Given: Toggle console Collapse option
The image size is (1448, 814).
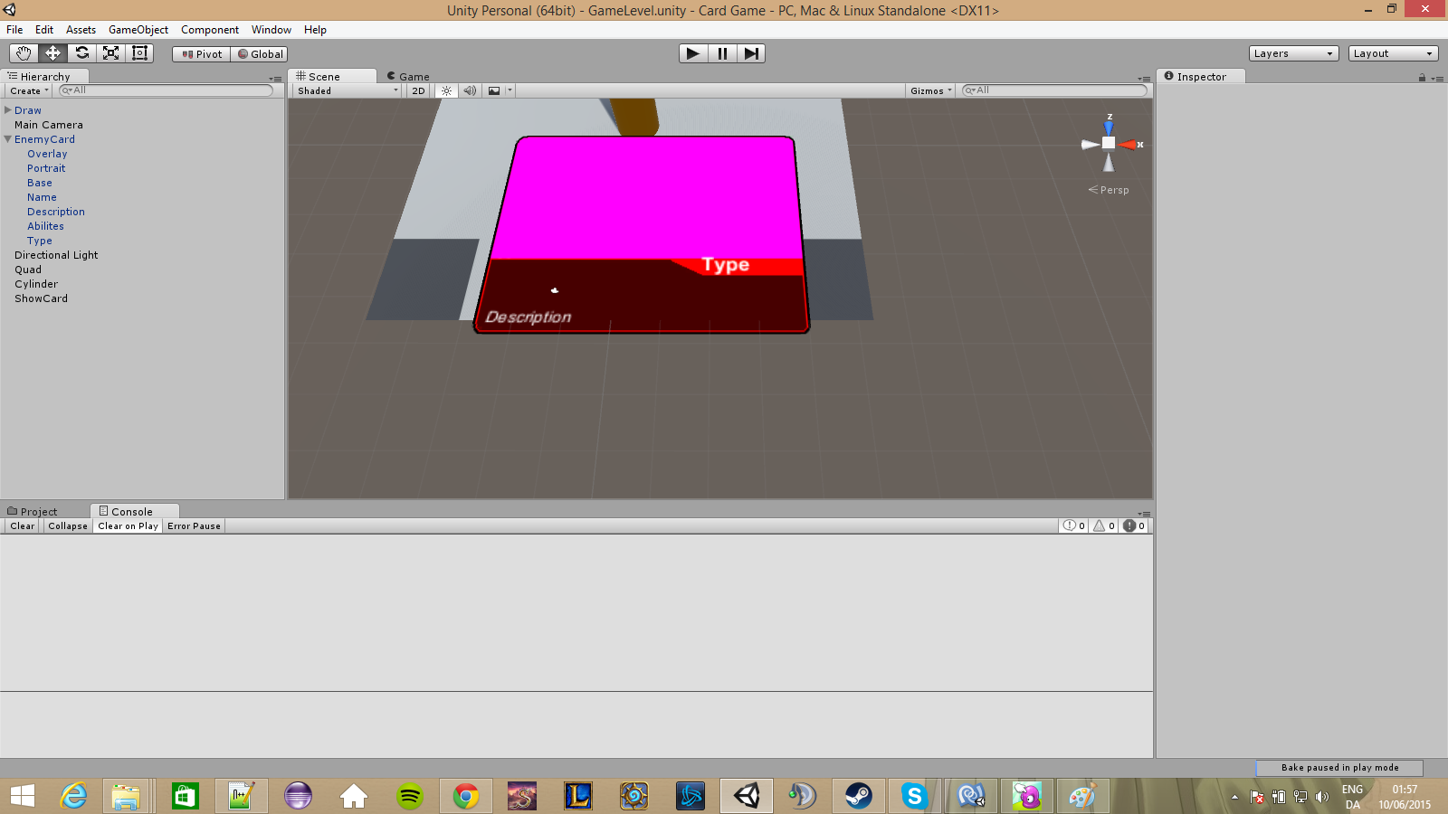Looking at the screenshot, I should [x=68, y=526].
